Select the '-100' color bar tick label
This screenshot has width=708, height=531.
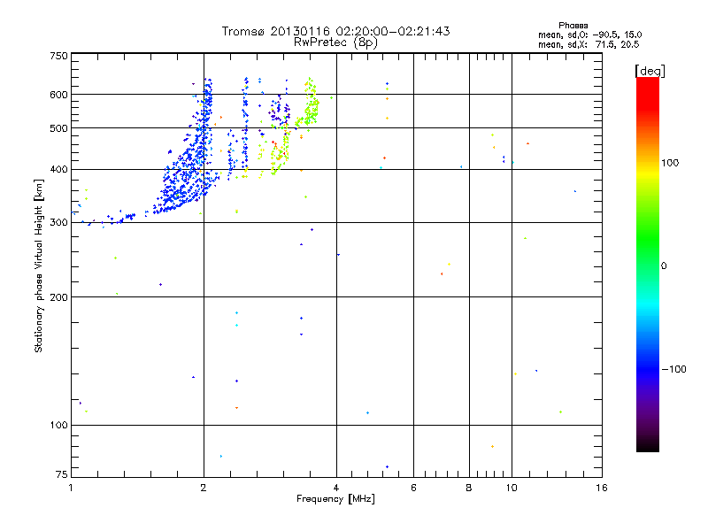click(674, 369)
